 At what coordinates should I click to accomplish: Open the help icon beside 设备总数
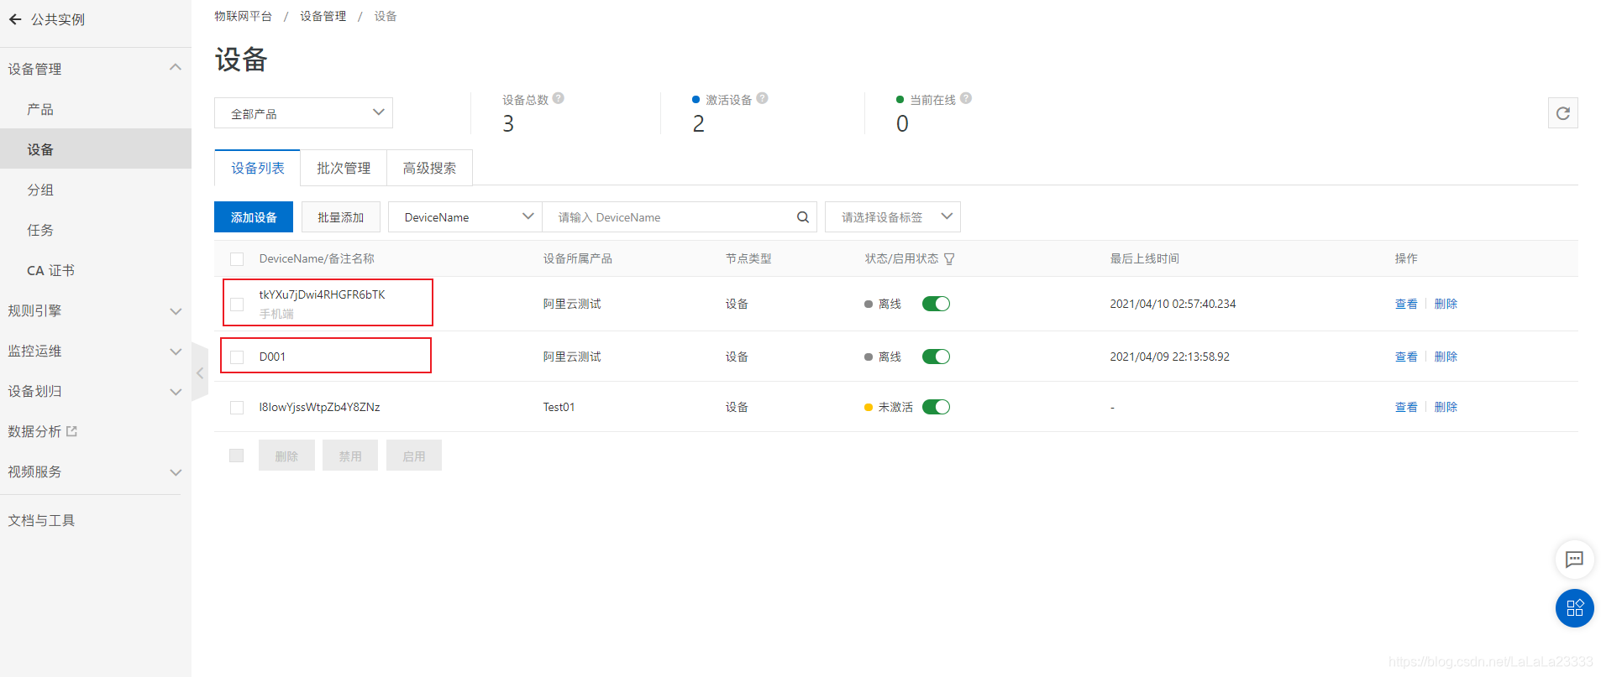(559, 98)
